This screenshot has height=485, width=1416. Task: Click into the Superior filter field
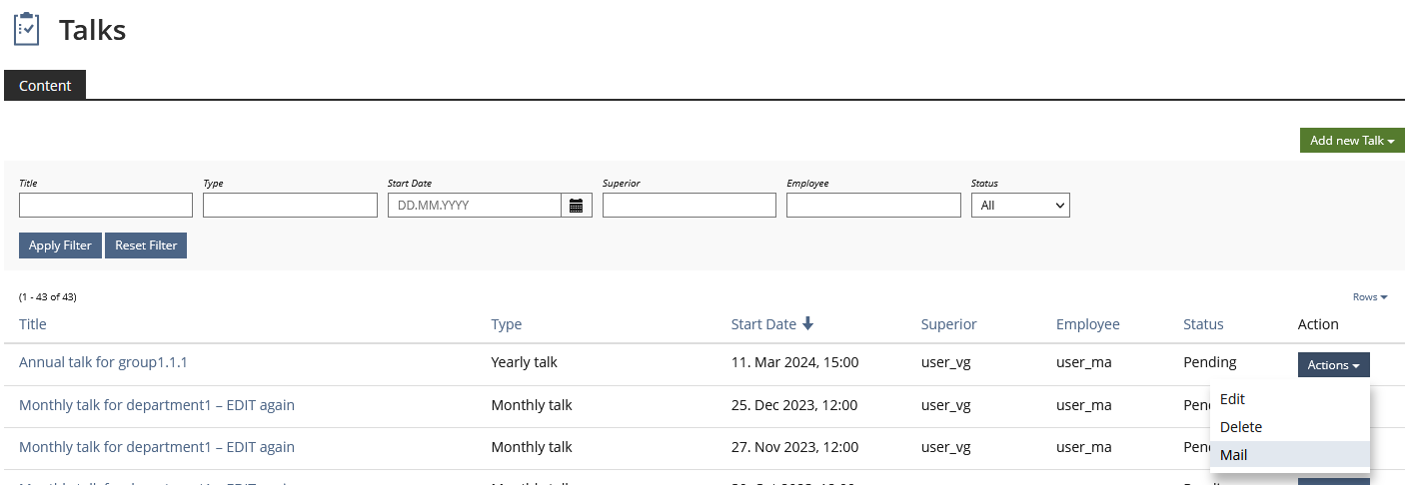[689, 206]
